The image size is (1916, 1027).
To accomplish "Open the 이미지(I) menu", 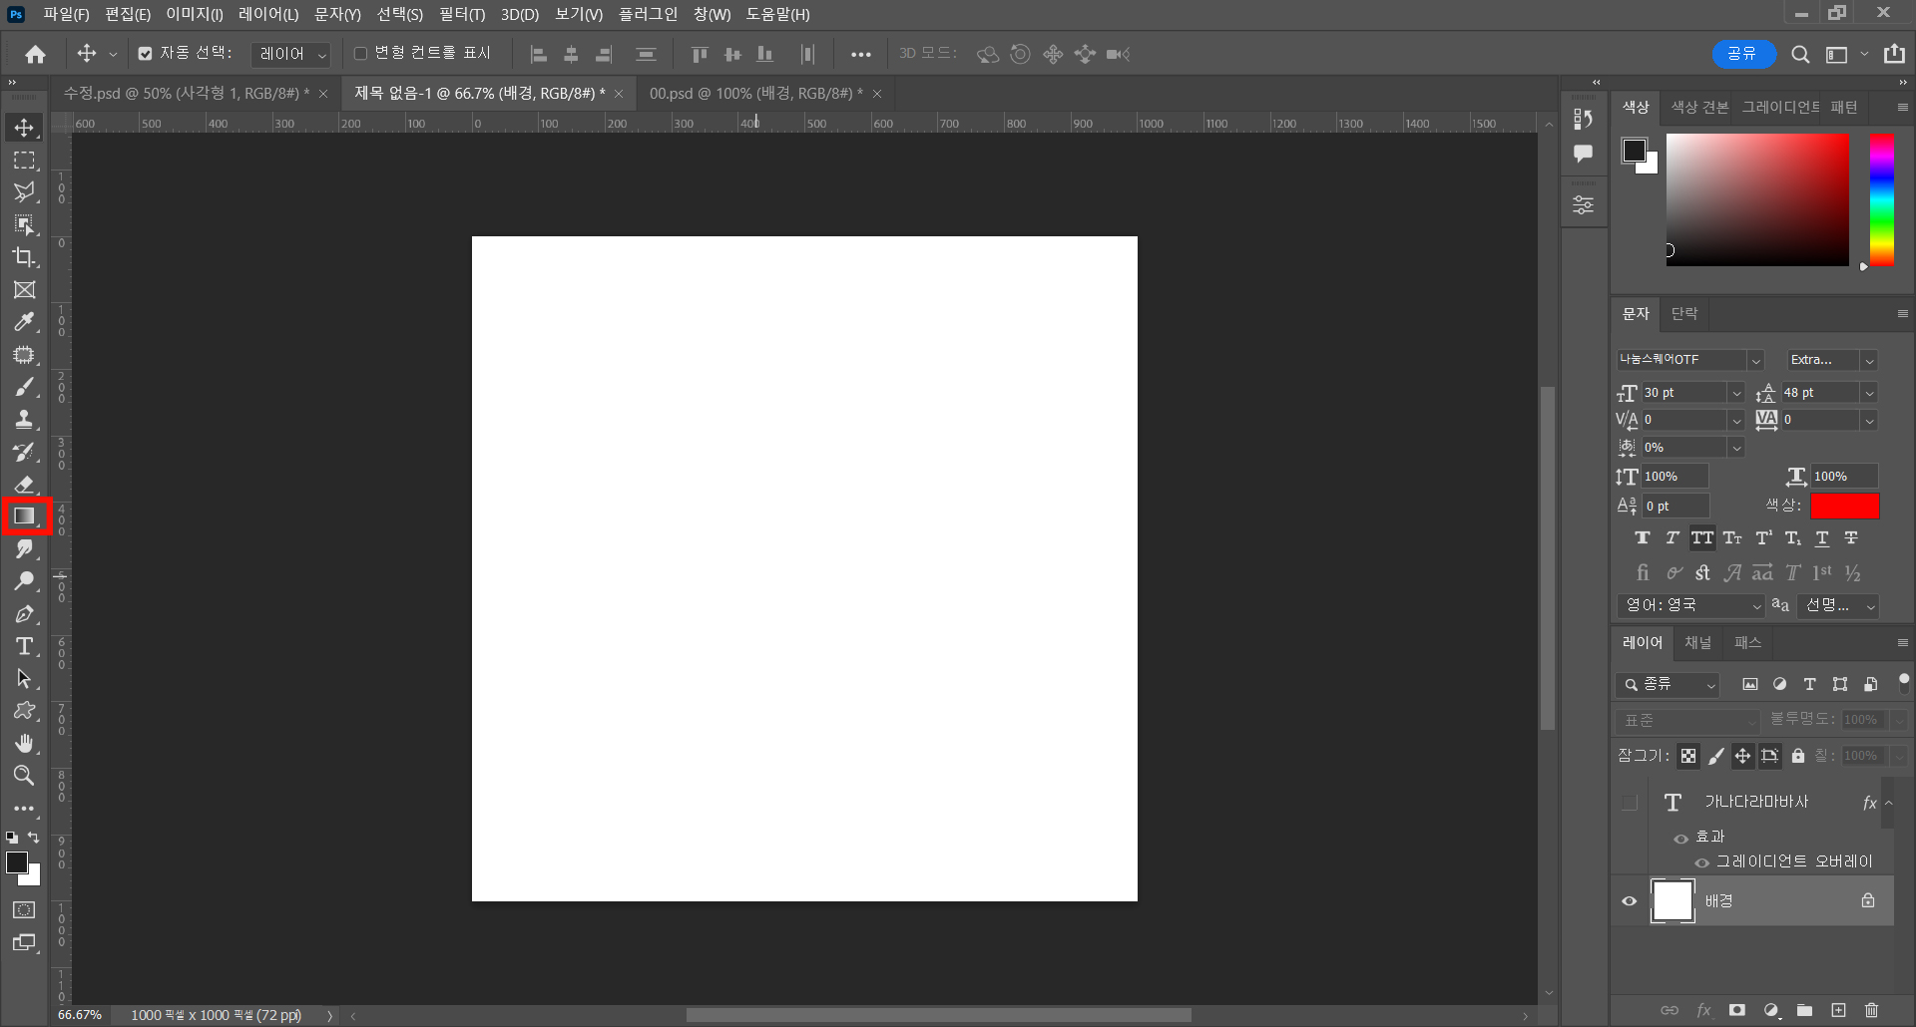I will [195, 14].
